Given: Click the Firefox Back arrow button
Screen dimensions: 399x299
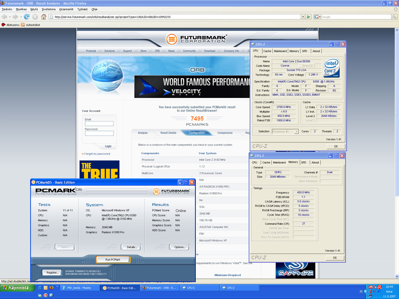Looking at the screenshot, I should 4,17.
